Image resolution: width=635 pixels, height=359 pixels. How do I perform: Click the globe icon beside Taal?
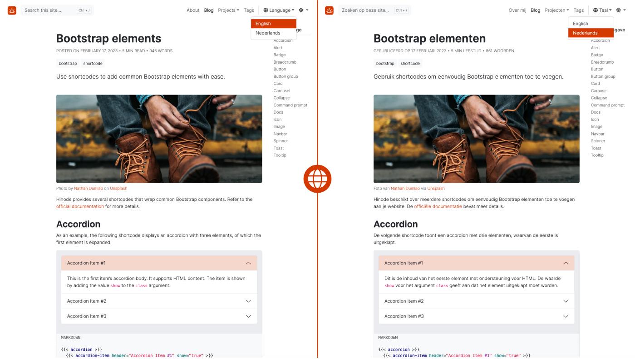pyautogui.click(x=596, y=10)
